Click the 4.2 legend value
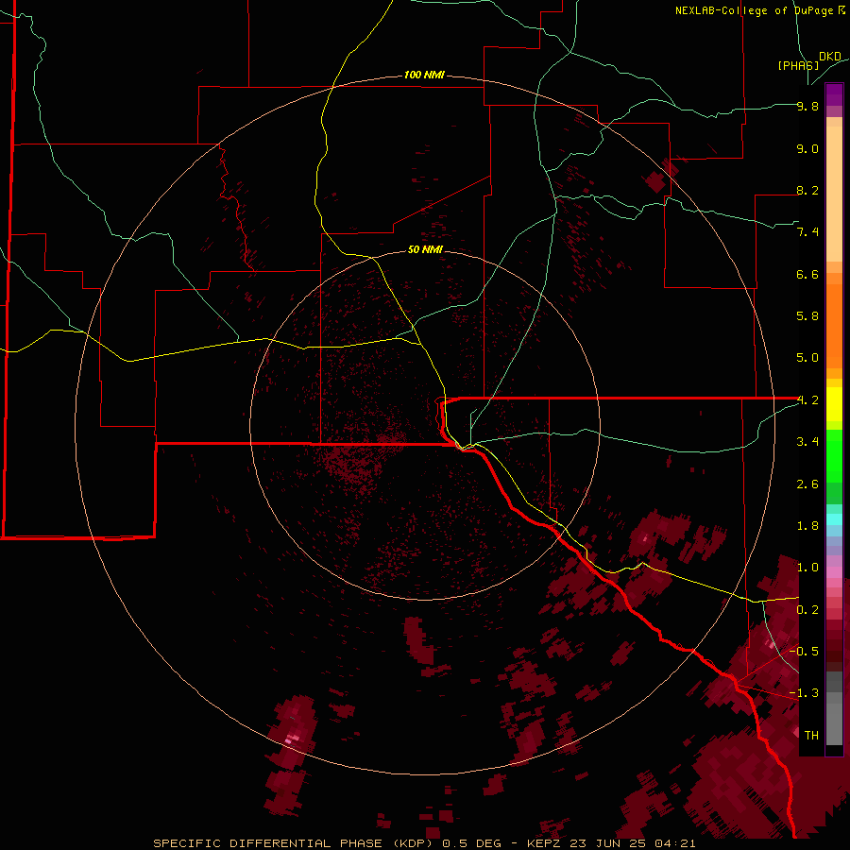Viewport: 850px width, 850px height. point(807,400)
